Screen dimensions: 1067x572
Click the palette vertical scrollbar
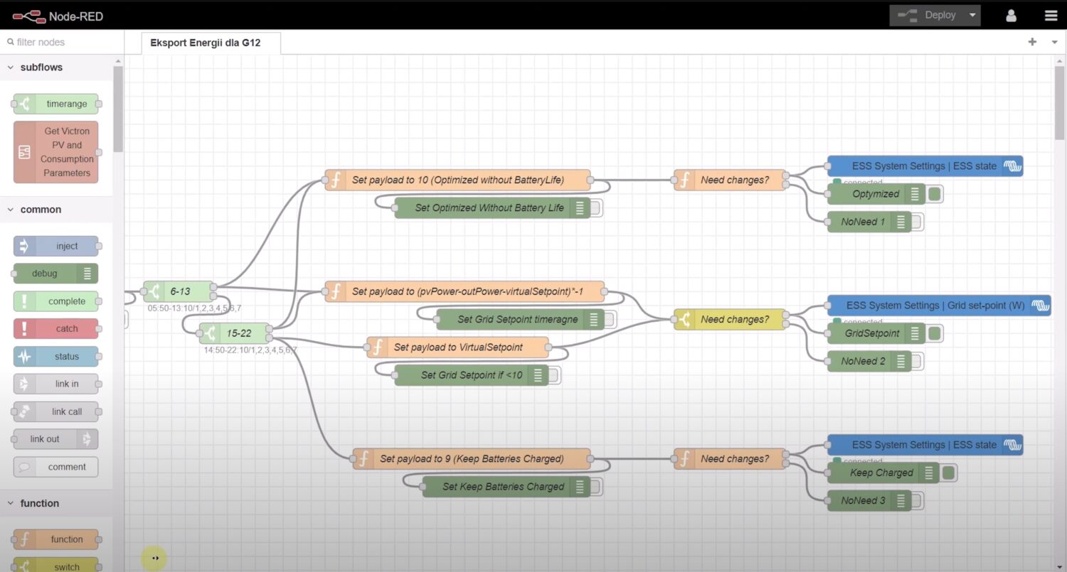pyautogui.click(x=117, y=107)
